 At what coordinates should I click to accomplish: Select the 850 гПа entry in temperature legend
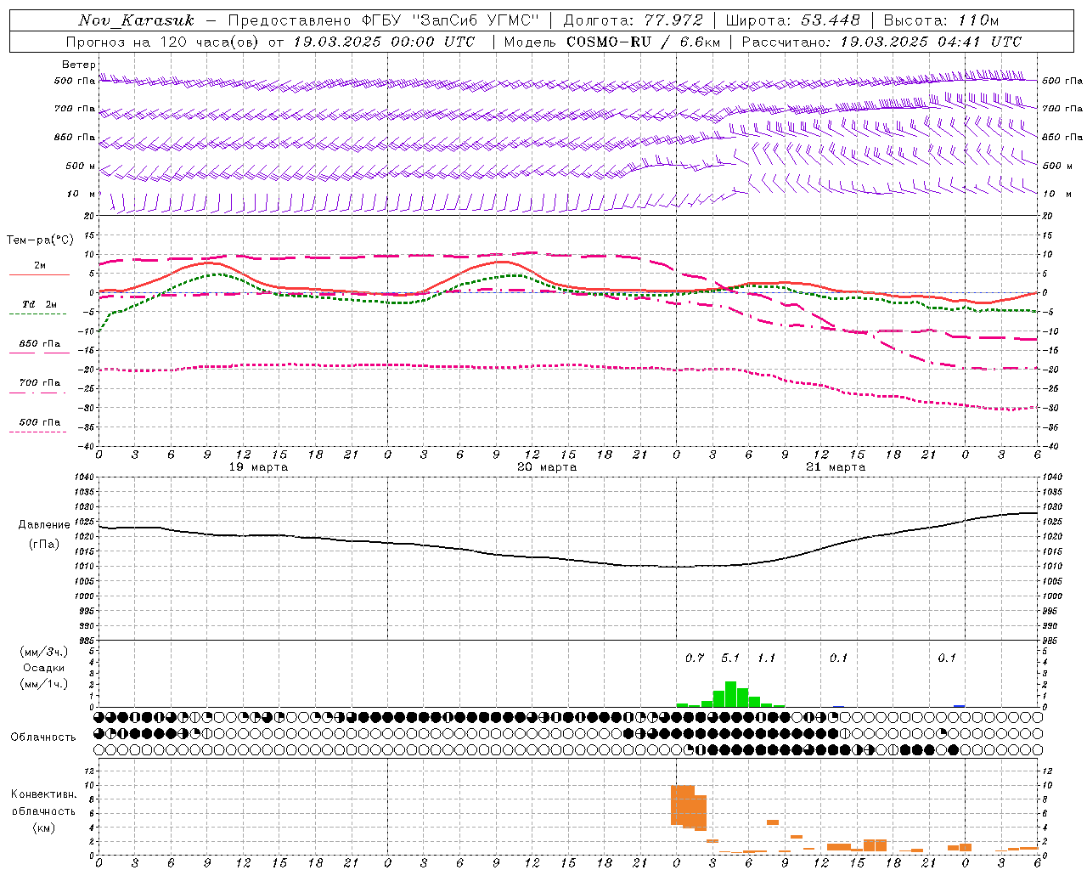[39, 344]
